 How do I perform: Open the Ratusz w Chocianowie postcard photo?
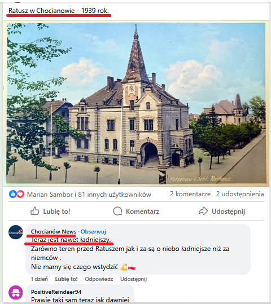(135, 103)
